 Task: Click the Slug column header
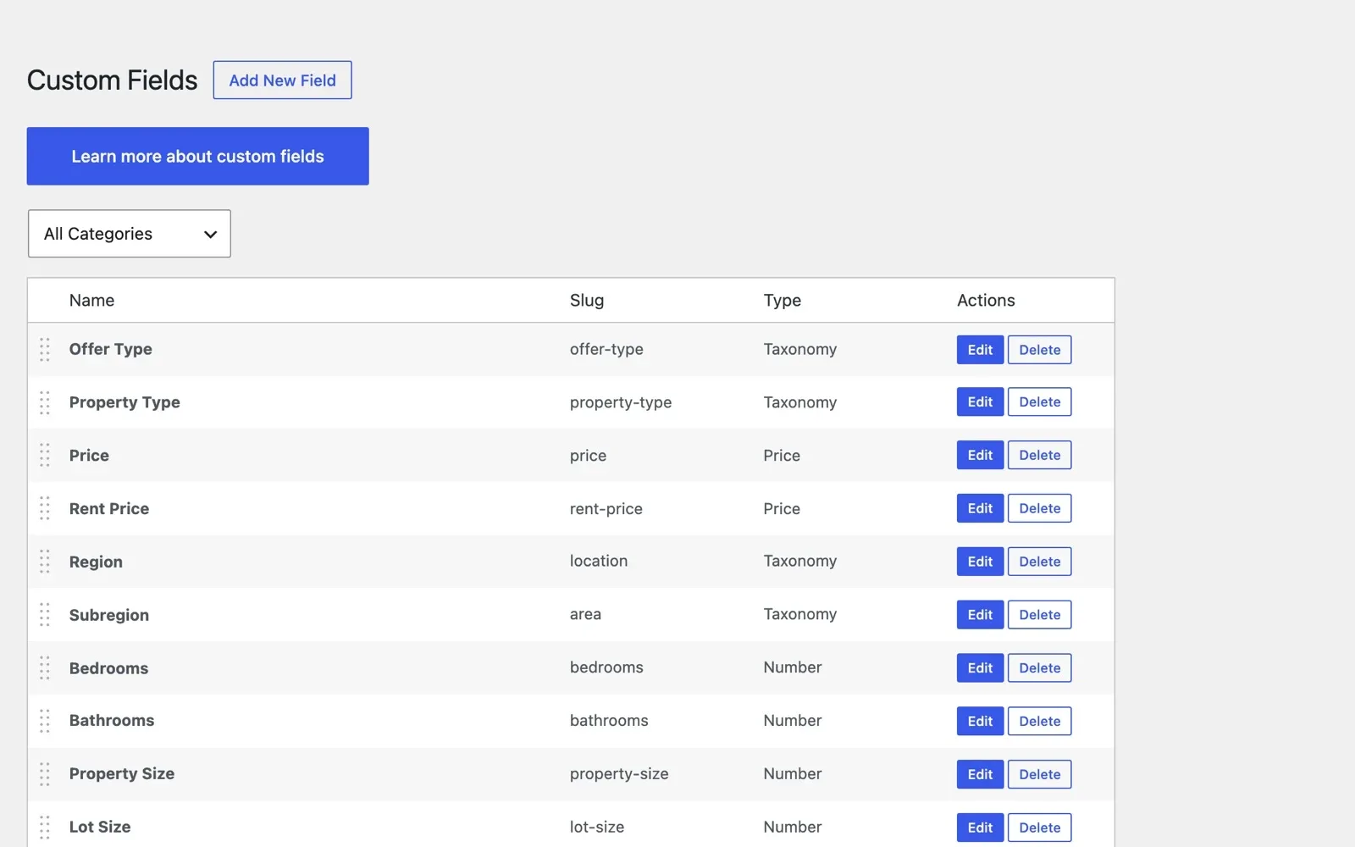coord(587,301)
